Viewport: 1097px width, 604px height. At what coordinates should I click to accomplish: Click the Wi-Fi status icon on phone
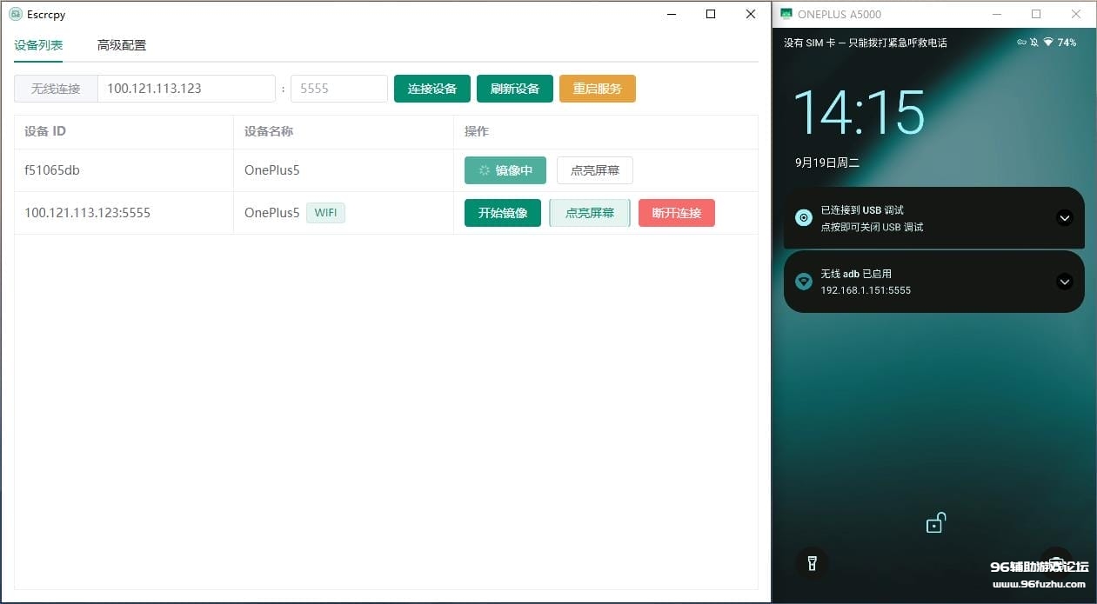1048,43
